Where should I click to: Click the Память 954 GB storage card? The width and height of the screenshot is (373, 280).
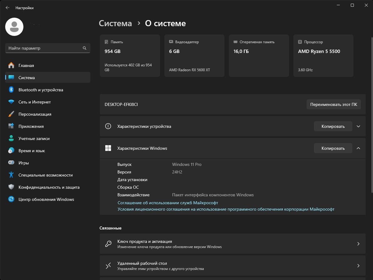(130, 56)
